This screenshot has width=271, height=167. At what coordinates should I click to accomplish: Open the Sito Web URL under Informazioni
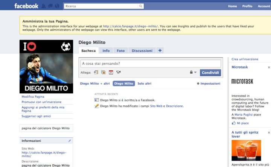(44, 154)
